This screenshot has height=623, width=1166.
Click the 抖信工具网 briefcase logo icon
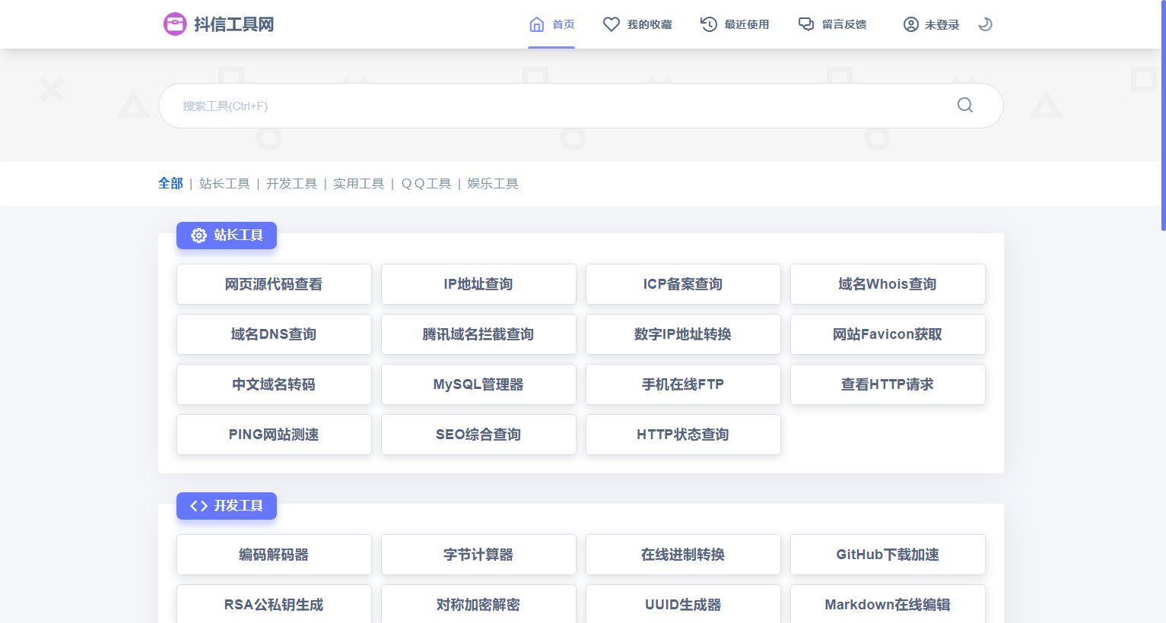pos(175,24)
